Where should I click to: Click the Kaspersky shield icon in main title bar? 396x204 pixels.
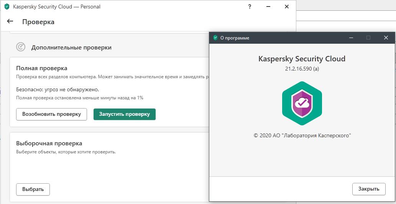coord(7,7)
